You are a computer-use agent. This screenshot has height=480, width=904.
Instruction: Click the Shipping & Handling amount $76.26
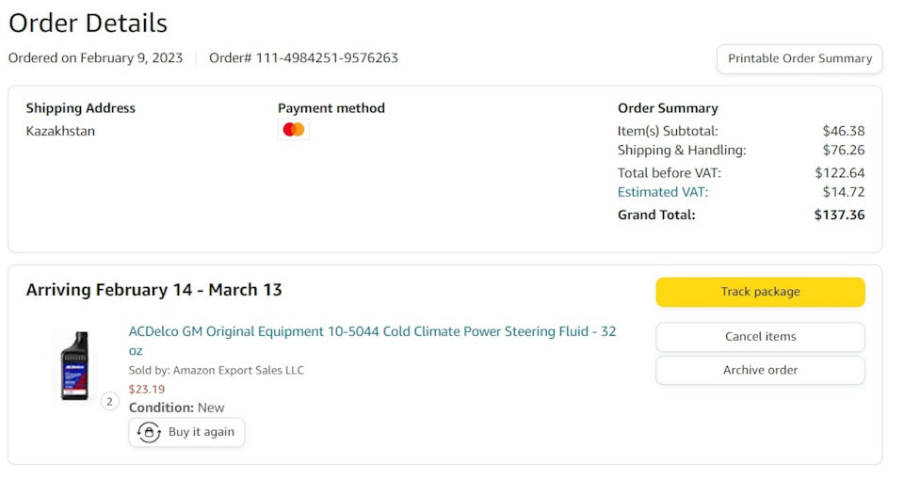coord(843,151)
